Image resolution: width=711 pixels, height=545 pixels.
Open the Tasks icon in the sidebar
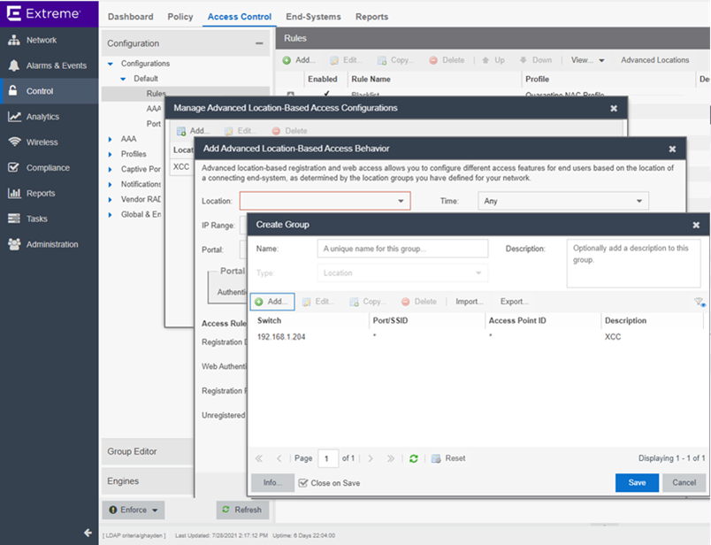pos(14,219)
